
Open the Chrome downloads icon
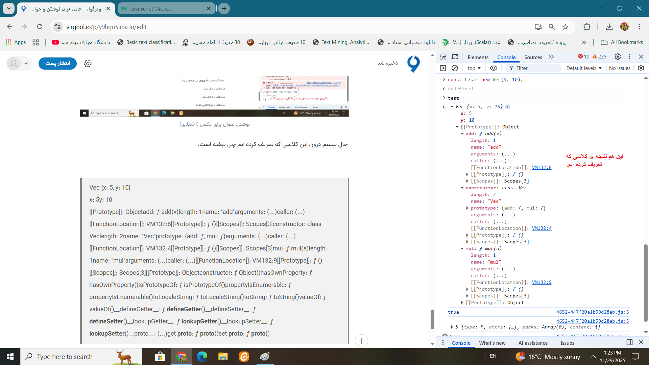[609, 27]
